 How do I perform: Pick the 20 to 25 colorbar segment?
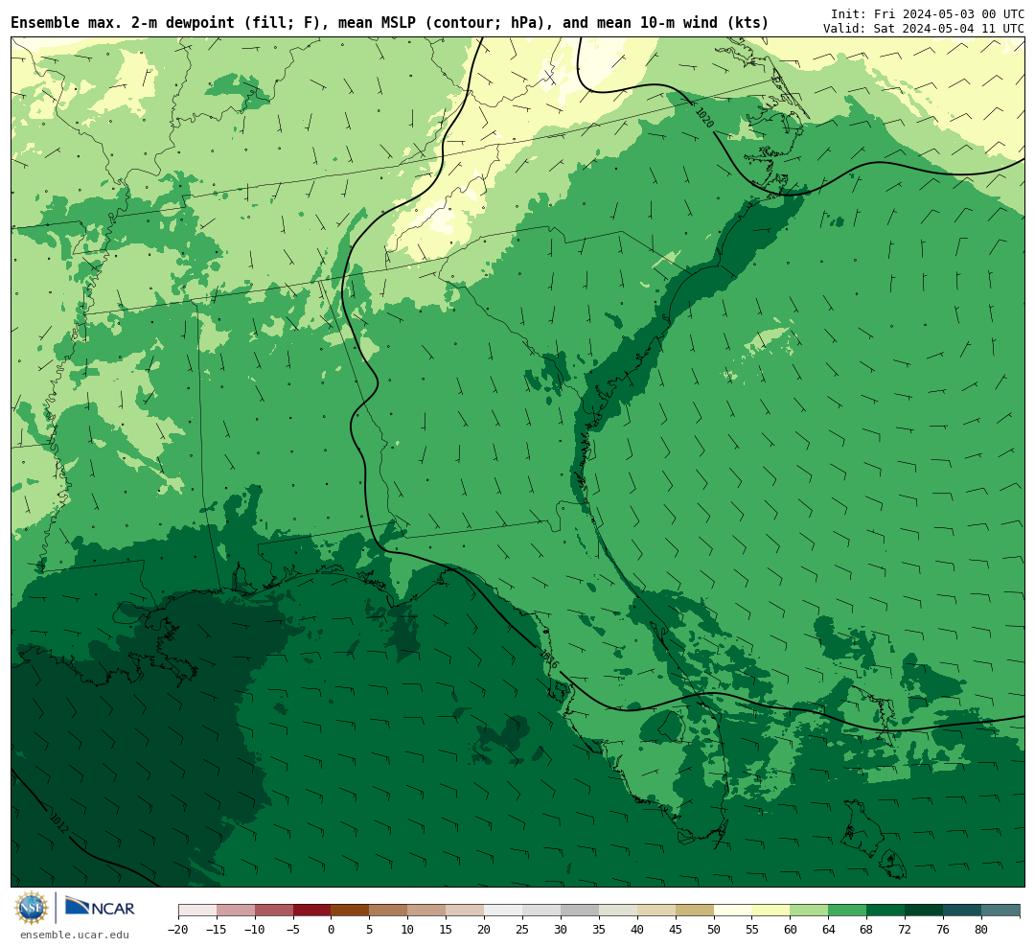pyautogui.click(x=504, y=911)
